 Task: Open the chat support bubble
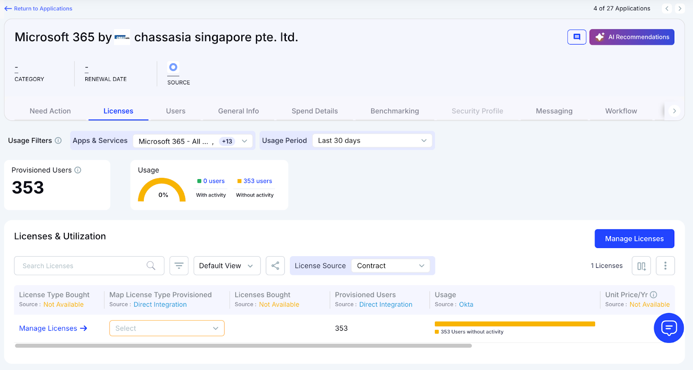coord(669,328)
